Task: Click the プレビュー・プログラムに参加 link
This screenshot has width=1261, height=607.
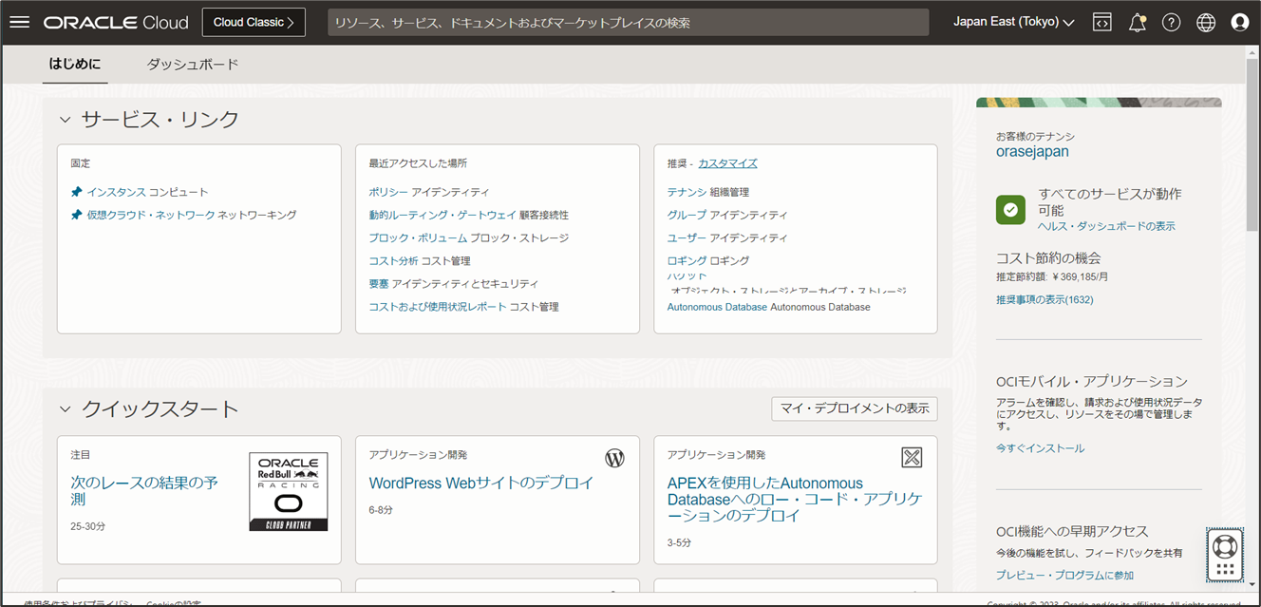Action: 1064,575
